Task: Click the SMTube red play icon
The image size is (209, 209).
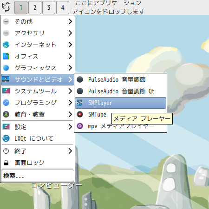Action: (80, 114)
